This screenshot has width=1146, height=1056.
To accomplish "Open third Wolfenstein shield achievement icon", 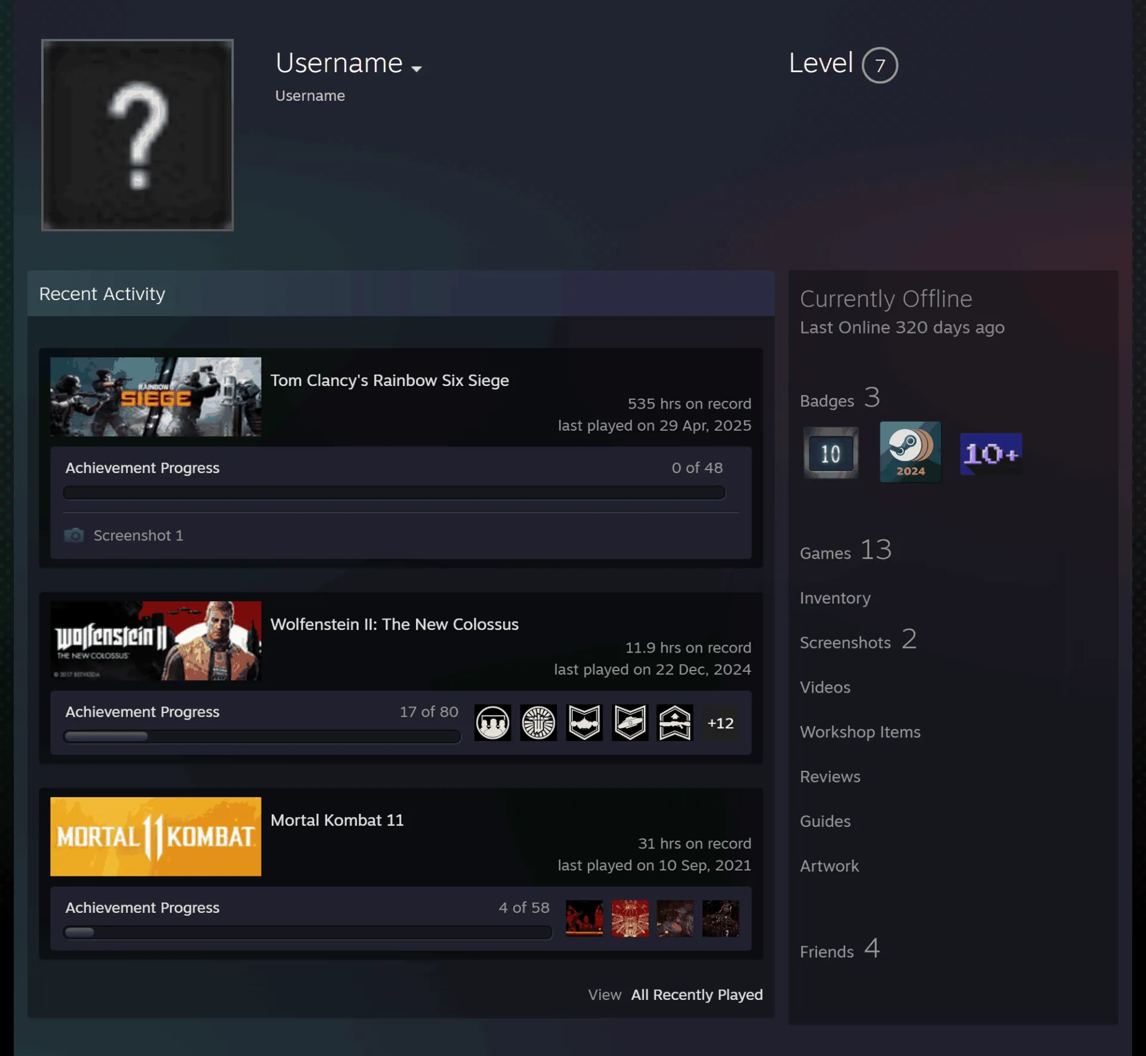I will click(x=584, y=722).
